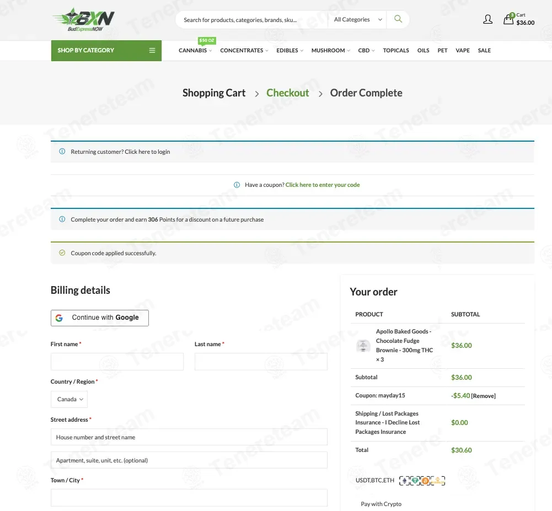Click the crypto coin logos beside USDT,BTC,ETH

click(x=422, y=480)
